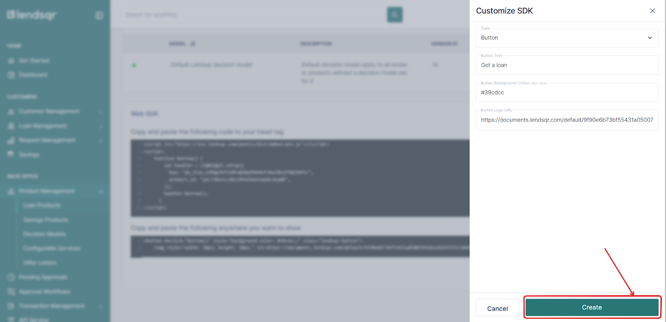Open Savings in sidebar
The image size is (666, 322).
(29, 155)
